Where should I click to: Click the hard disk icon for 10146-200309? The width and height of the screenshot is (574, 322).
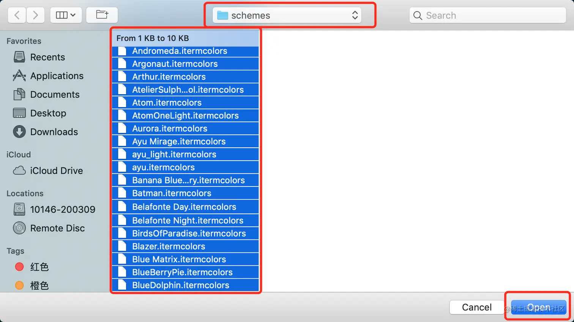(x=19, y=209)
